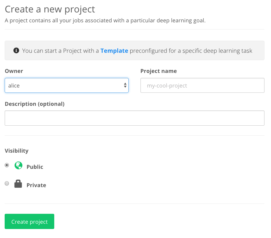Click the Private visibility label

click(x=36, y=185)
